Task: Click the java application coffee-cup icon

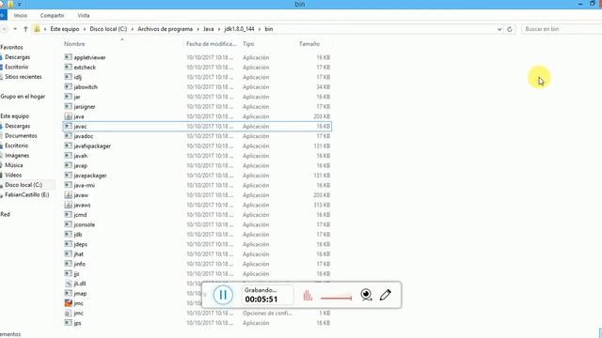Action: coord(69,116)
